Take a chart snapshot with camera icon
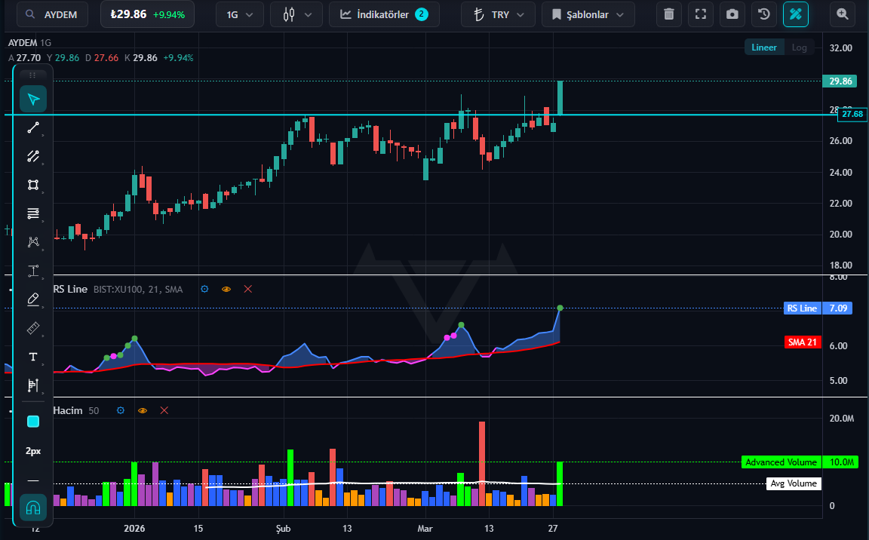This screenshot has height=540, width=869. (x=732, y=14)
